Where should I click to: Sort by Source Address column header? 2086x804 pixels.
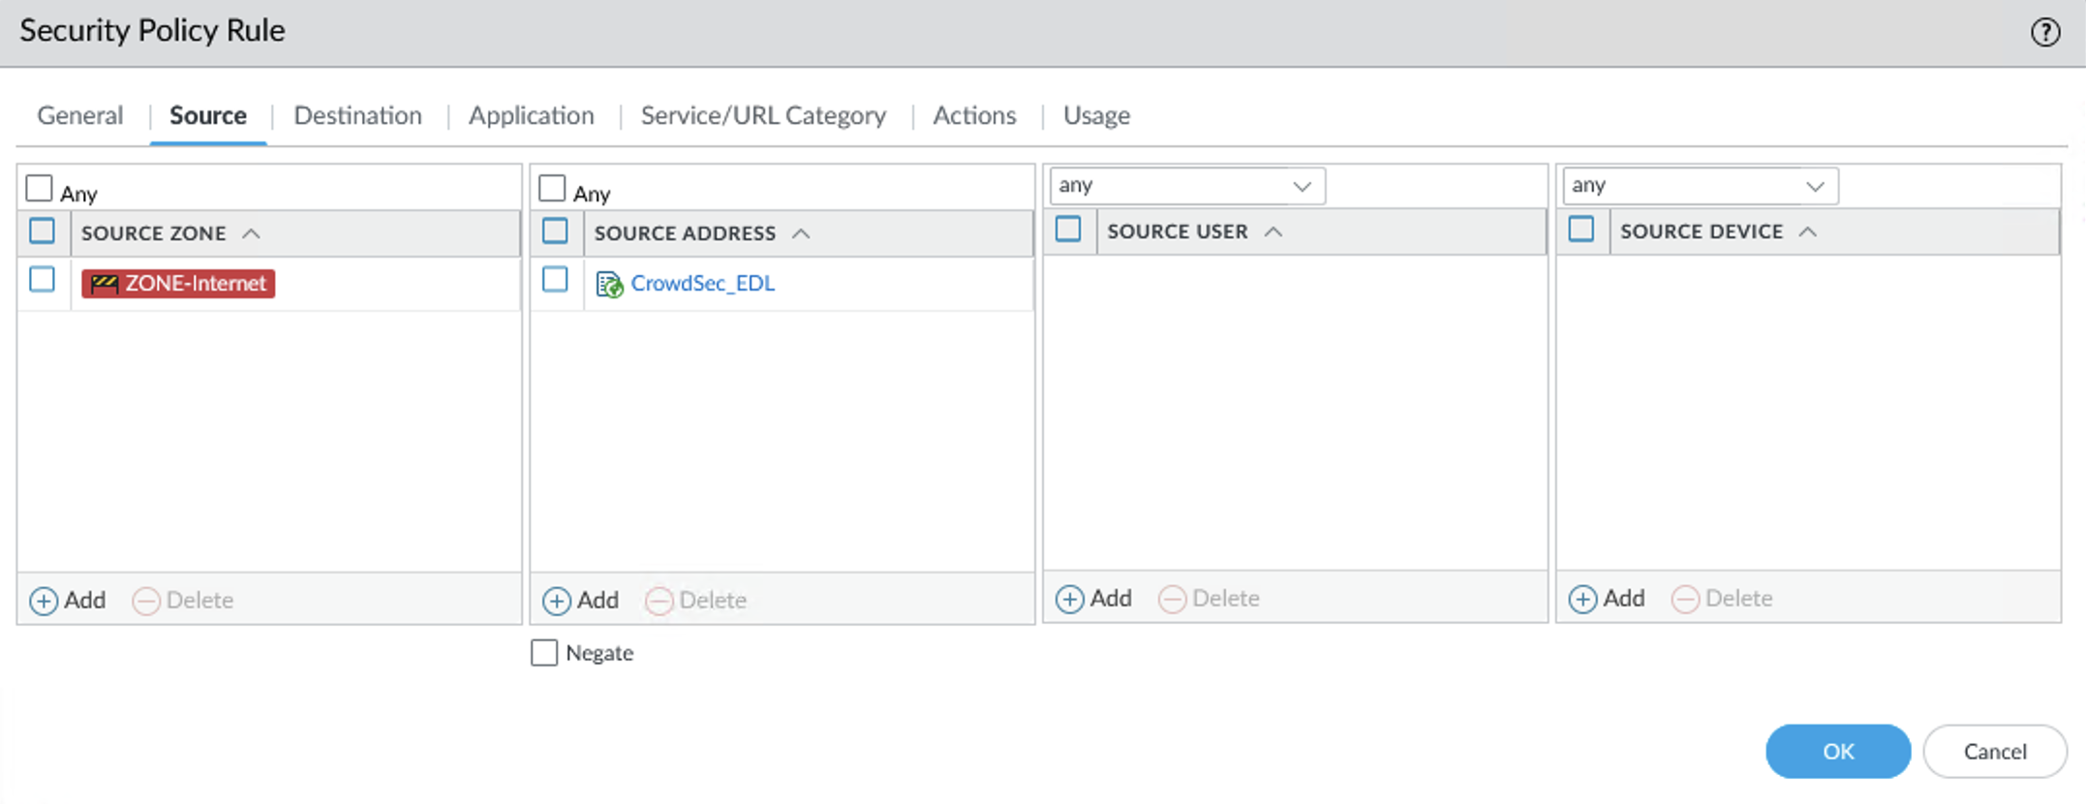pyautogui.click(x=685, y=233)
